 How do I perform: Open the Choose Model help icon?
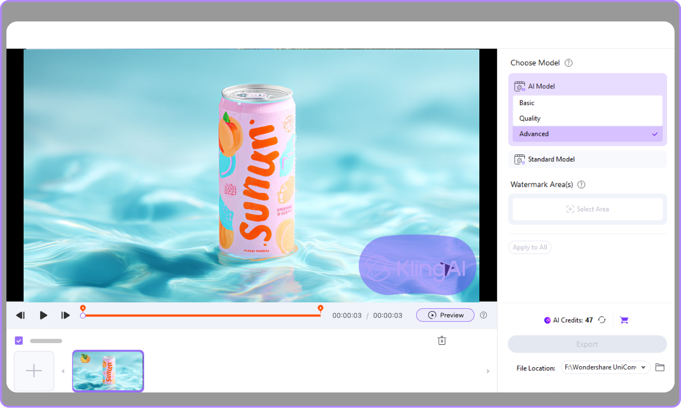click(567, 63)
